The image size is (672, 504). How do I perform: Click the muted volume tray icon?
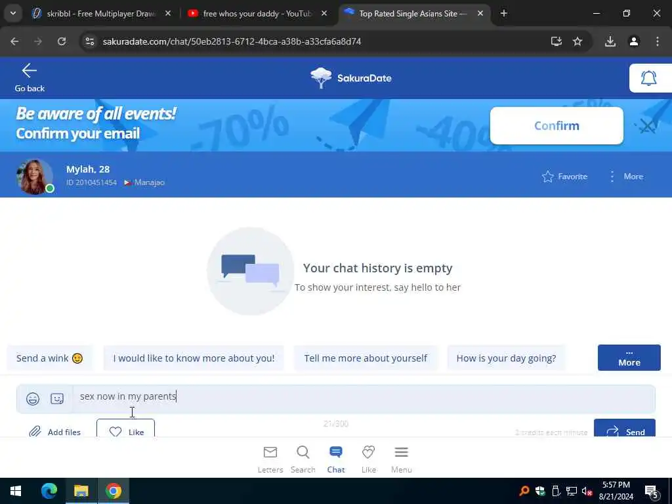point(587,491)
